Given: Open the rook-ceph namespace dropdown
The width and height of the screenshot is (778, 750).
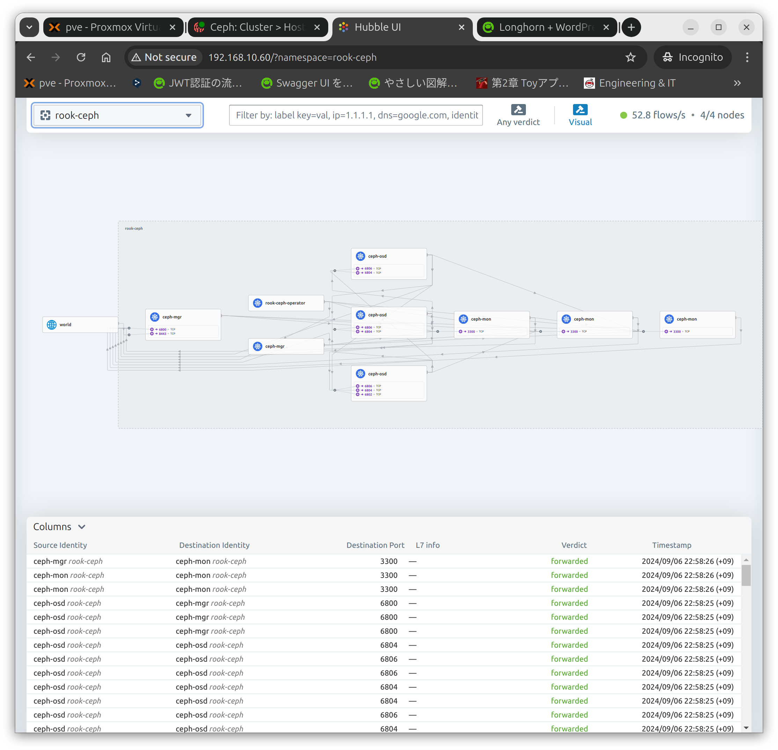Looking at the screenshot, I should (x=117, y=116).
